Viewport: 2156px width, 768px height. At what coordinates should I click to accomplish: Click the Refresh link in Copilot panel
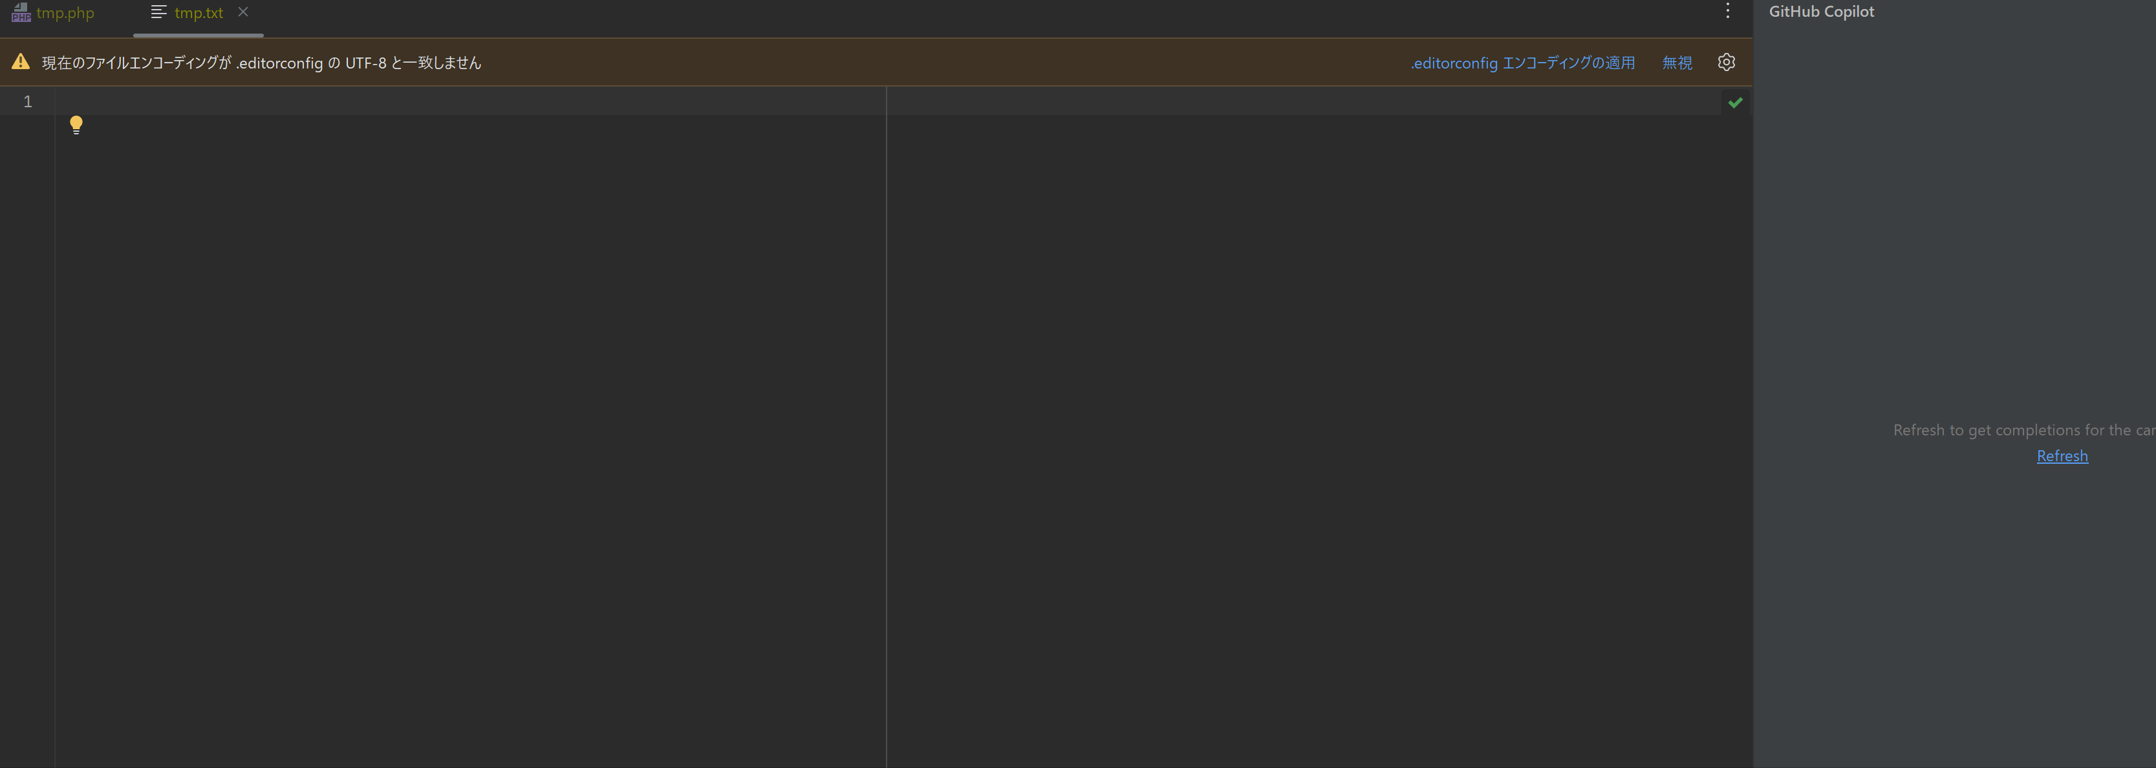coord(2062,456)
